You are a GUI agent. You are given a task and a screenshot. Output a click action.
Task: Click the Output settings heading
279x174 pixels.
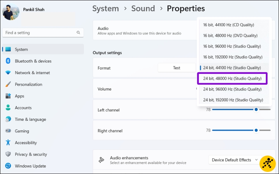click(107, 53)
